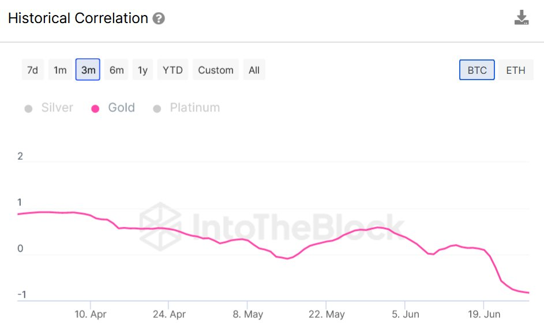Switch correlation to ETH

(x=516, y=70)
